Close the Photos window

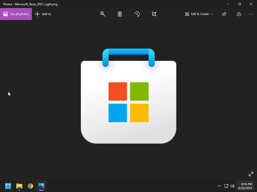(251, 4)
